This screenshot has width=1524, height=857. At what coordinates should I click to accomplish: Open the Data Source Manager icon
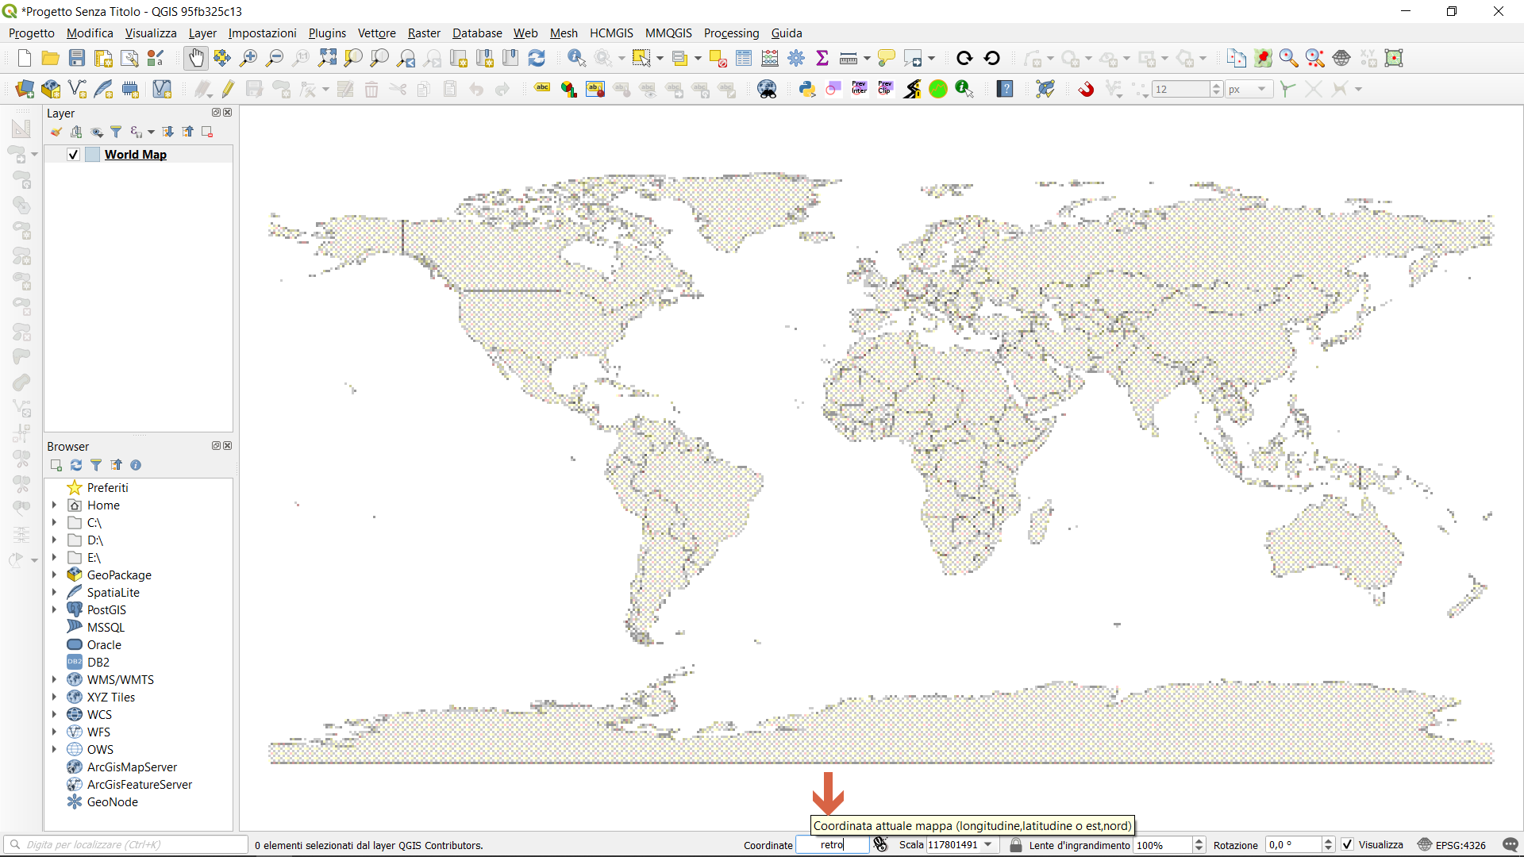(x=25, y=89)
